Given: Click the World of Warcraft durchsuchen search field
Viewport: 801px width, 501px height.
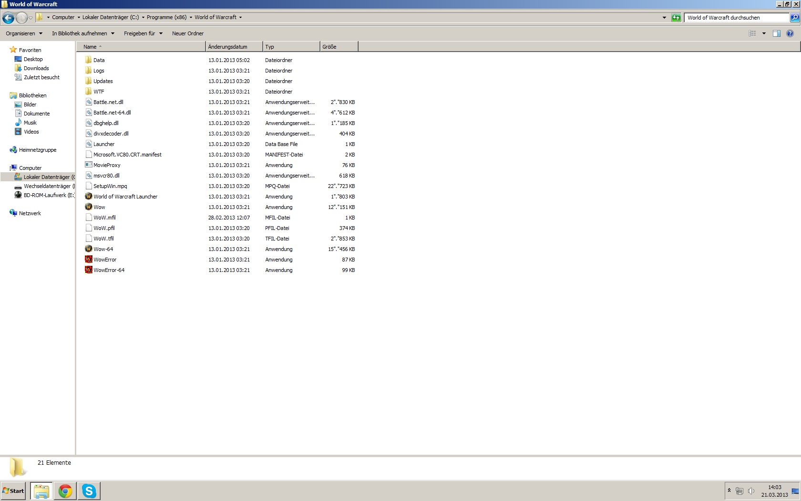Looking at the screenshot, I should [x=737, y=18].
